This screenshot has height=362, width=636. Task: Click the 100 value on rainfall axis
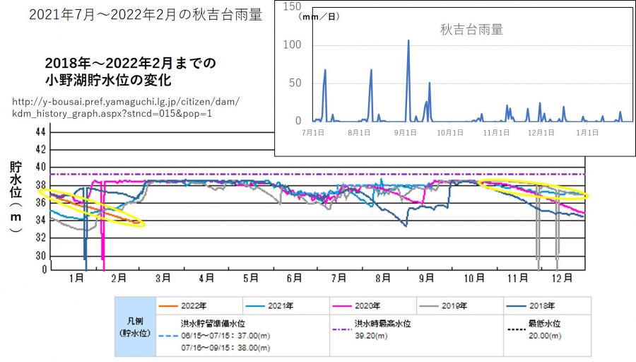click(x=292, y=45)
